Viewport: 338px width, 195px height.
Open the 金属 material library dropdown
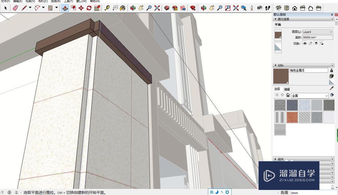point(310,95)
